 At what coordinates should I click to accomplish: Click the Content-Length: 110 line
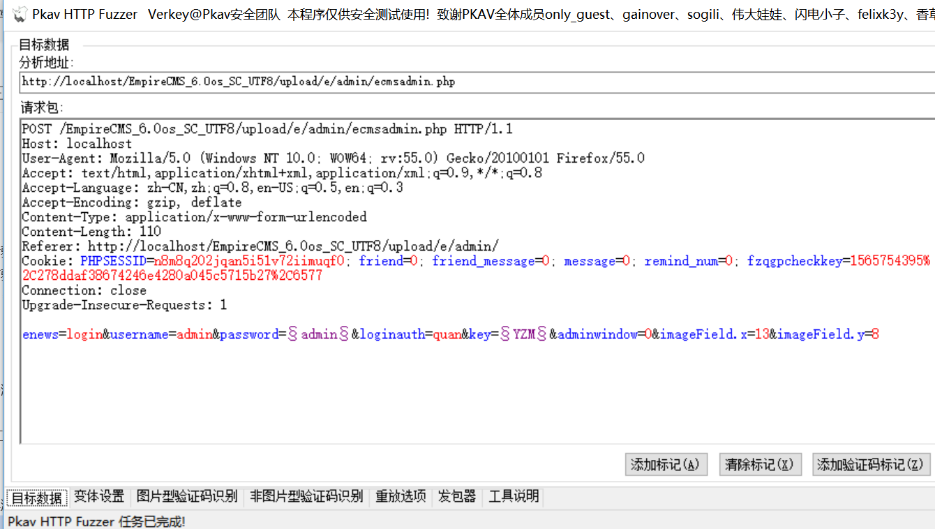(91, 232)
